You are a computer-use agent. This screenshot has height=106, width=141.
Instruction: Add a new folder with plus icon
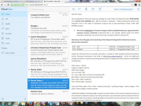pos(25,48)
